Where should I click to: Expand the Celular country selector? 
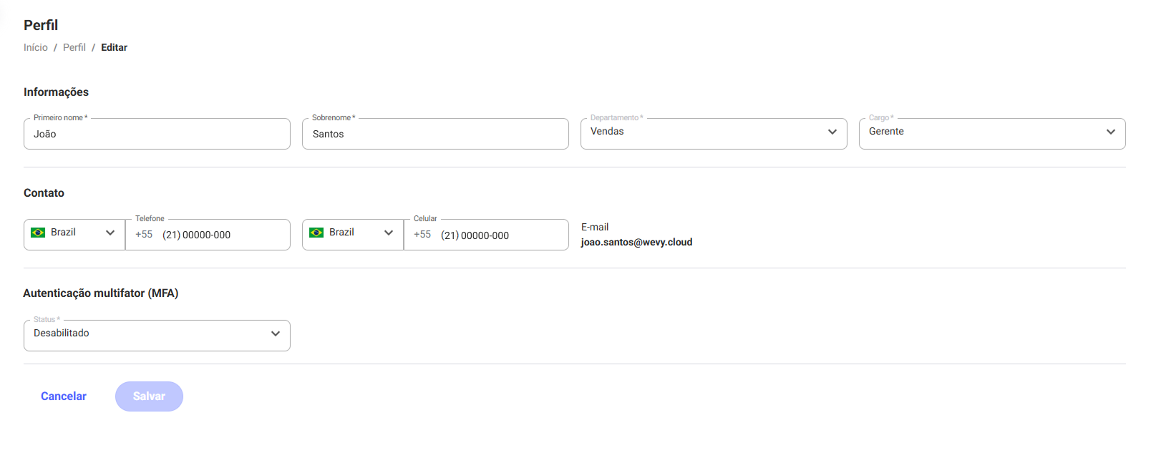pos(353,235)
